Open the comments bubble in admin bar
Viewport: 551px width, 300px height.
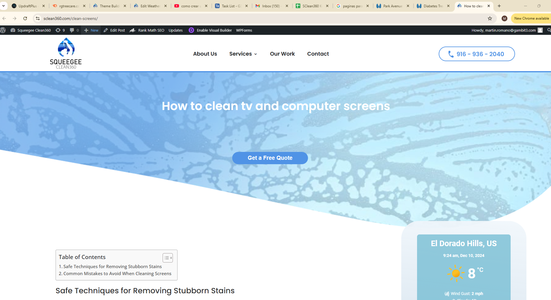74,30
